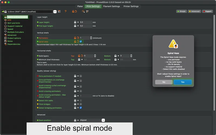The width and height of the screenshot is (216, 135).
Task: Enable Extra perimeters if needed checkbox
Action: (81, 76)
